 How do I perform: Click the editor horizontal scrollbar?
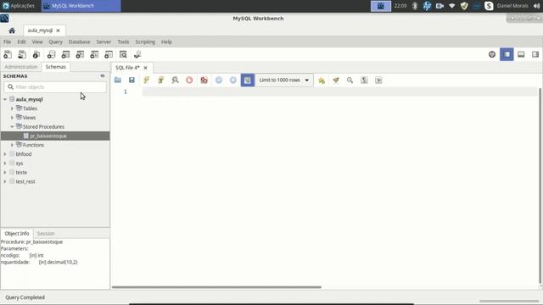click(216, 287)
